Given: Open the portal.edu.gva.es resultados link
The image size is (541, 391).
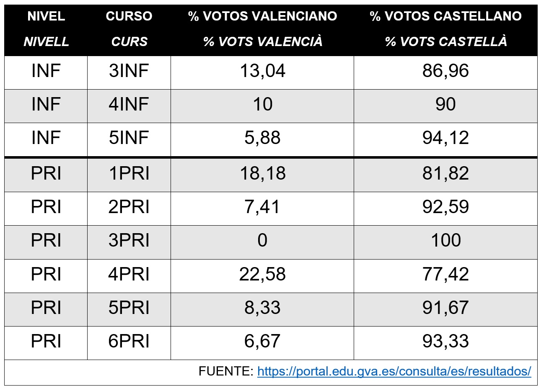Looking at the screenshot, I should [394, 371].
